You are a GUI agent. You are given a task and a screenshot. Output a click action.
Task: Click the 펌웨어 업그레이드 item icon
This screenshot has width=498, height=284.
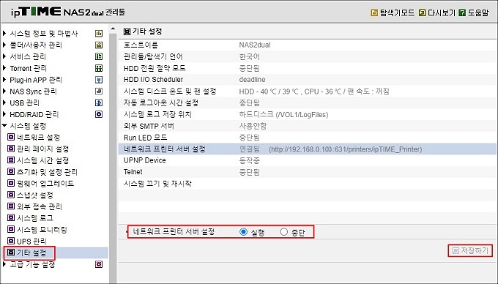click(x=11, y=183)
